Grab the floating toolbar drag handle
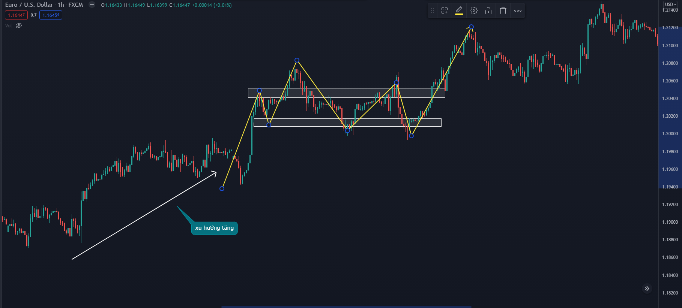 pos(433,11)
